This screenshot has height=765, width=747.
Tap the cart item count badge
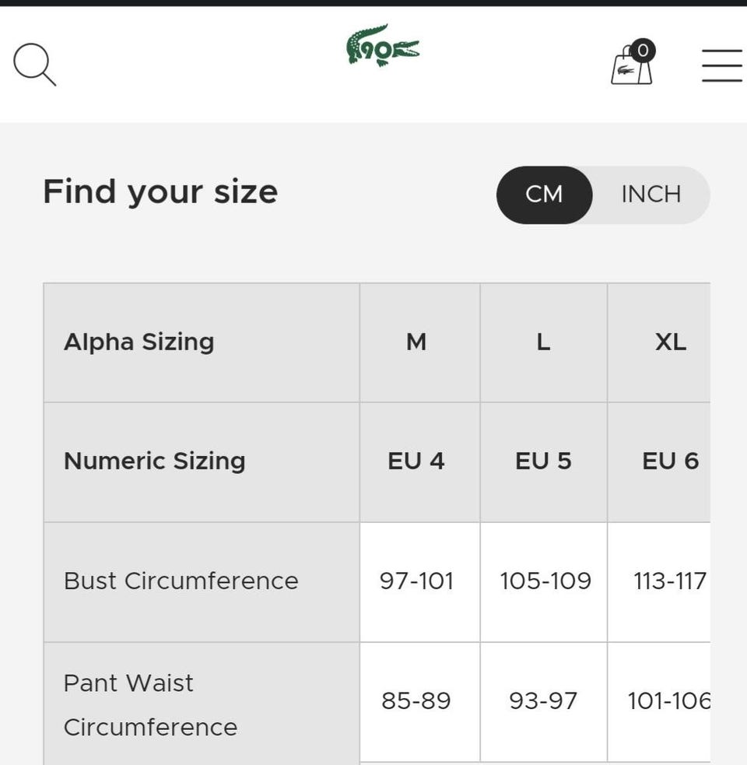(643, 51)
